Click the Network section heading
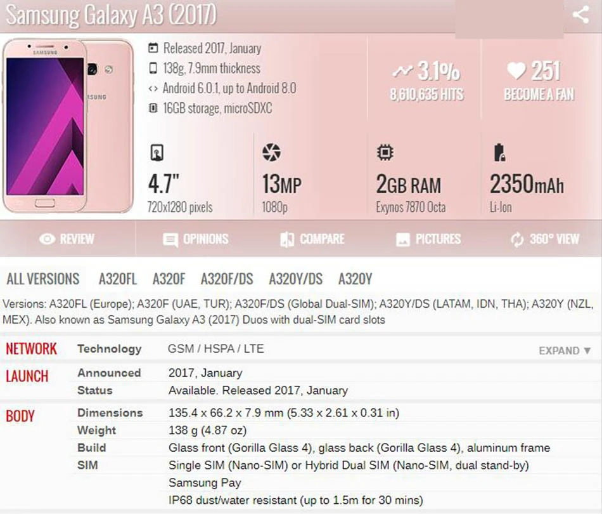Viewport: 602px width, 514px height. pos(31,348)
